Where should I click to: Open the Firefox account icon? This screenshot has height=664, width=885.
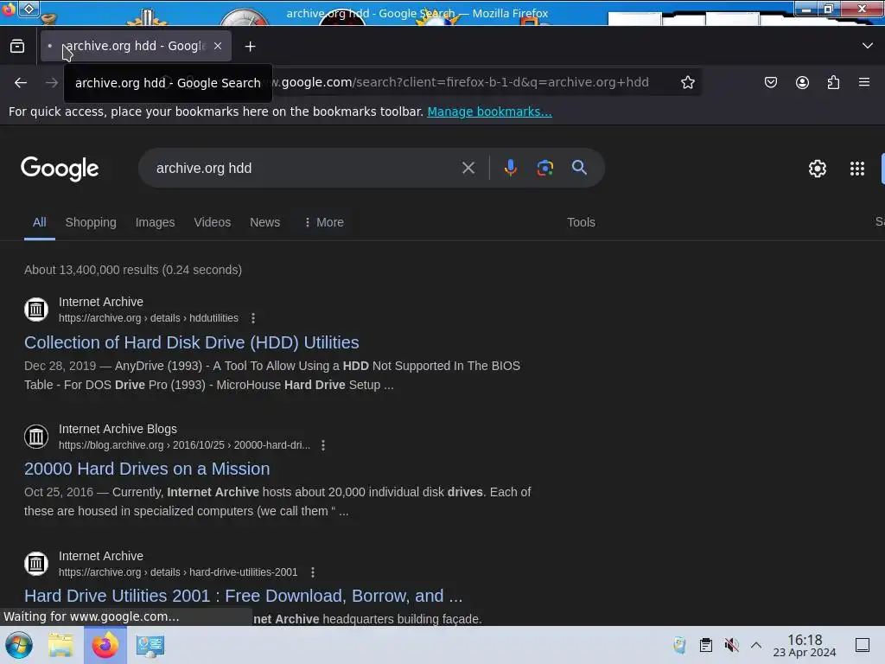[802, 82]
